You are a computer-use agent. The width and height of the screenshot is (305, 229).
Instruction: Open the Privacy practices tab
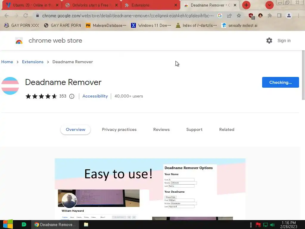pos(119,129)
